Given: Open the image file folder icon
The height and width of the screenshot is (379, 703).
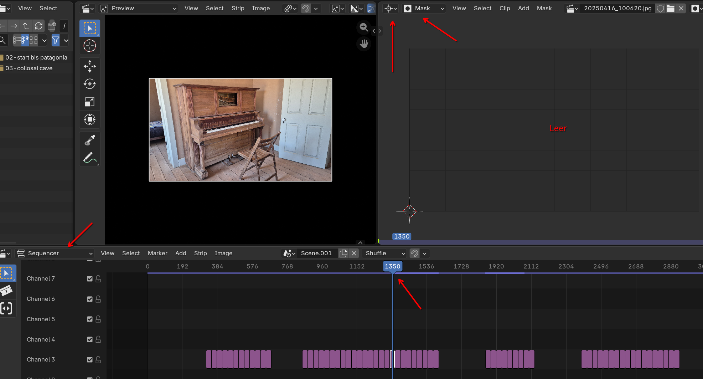Looking at the screenshot, I should point(671,8).
